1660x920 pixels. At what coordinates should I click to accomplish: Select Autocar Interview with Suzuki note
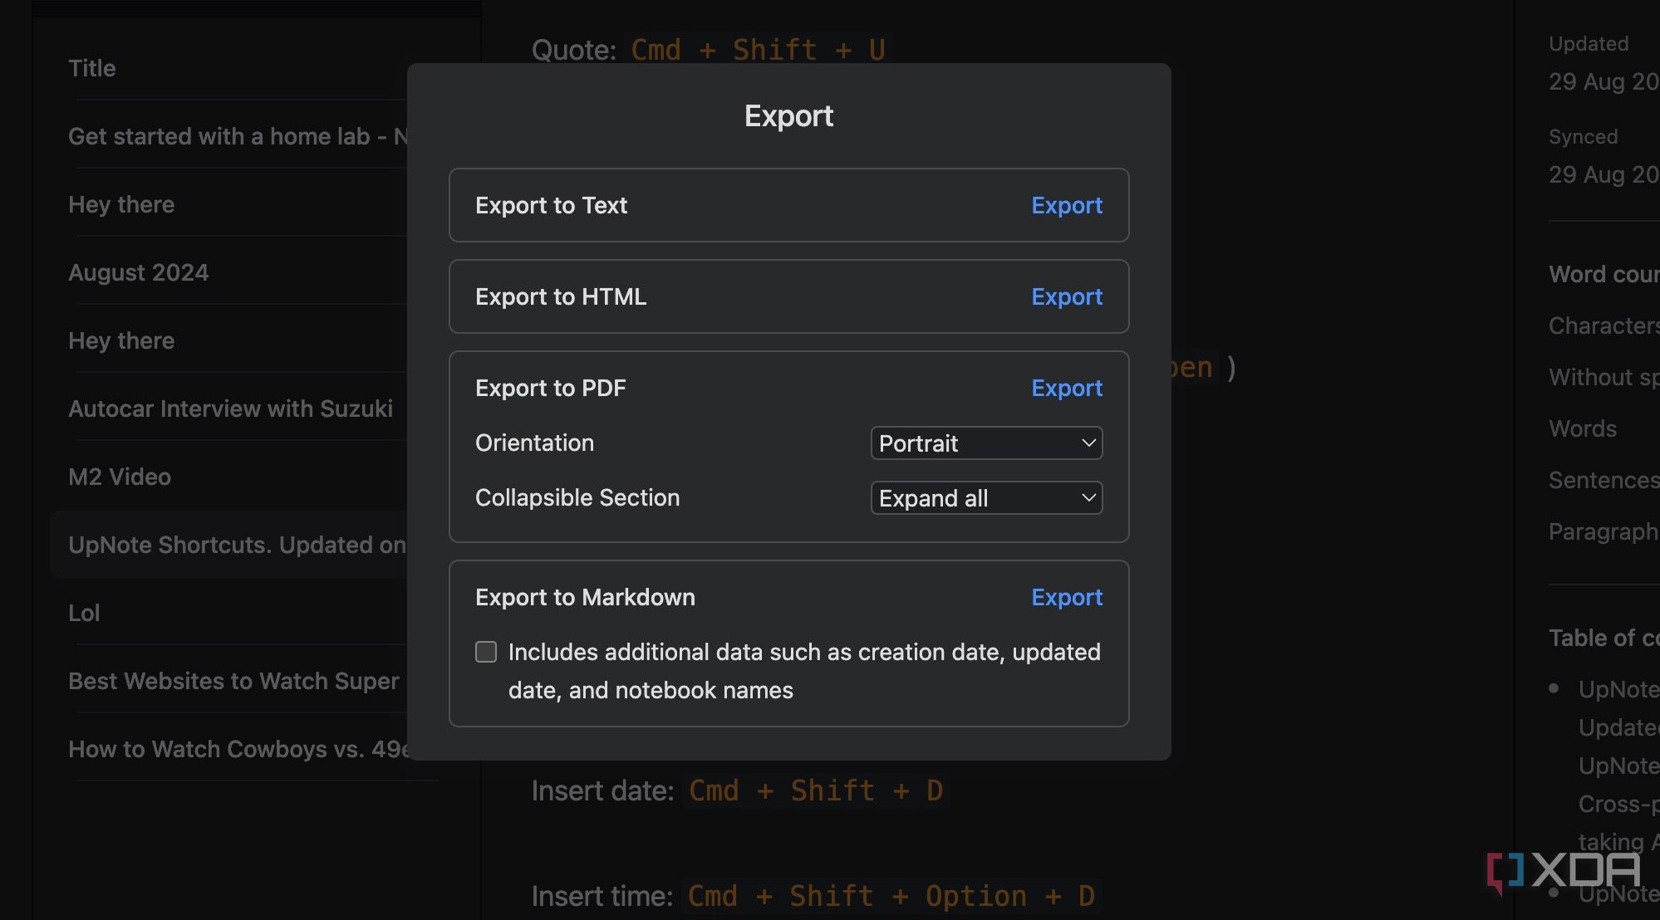(230, 408)
